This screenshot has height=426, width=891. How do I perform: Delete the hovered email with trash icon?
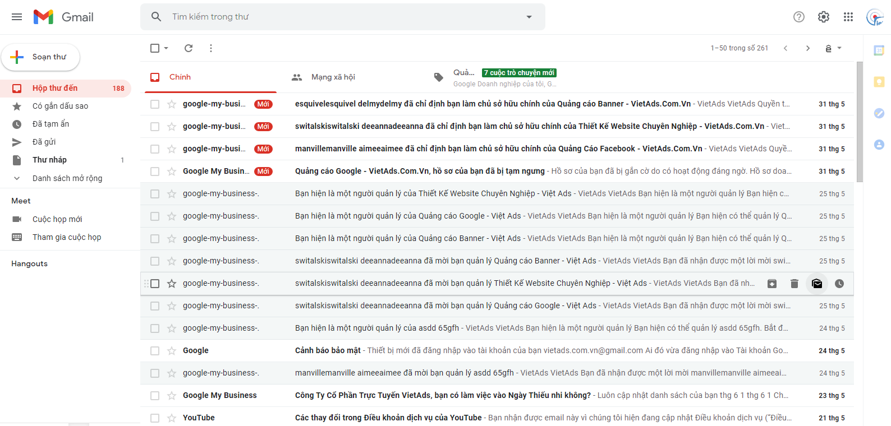point(794,284)
